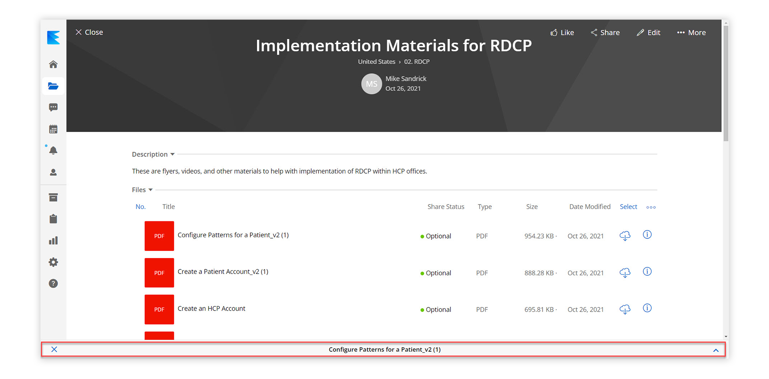This screenshot has height=379, width=769.
Task: Click the Select link in files header
Action: (628, 207)
